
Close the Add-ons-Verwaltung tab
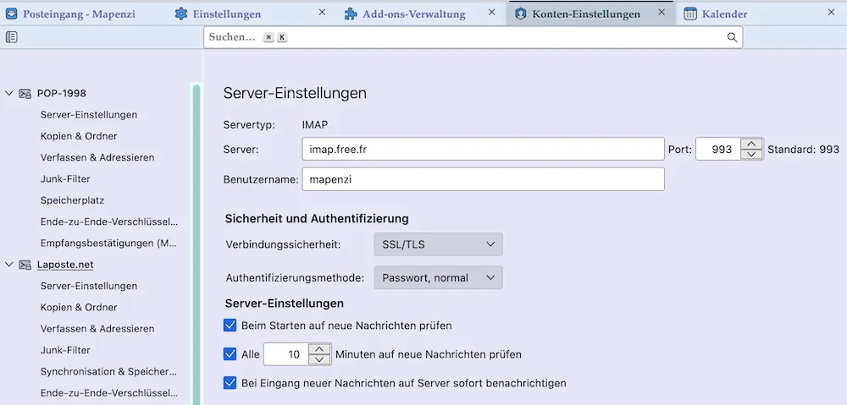(x=491, y=12)
